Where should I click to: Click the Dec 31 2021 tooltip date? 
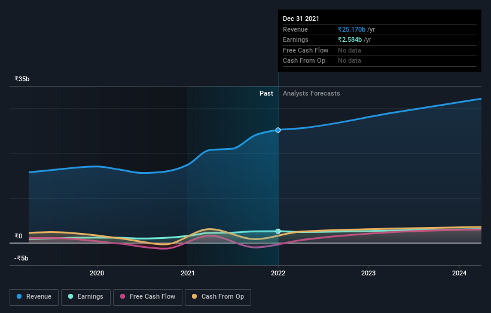(301, 19)
